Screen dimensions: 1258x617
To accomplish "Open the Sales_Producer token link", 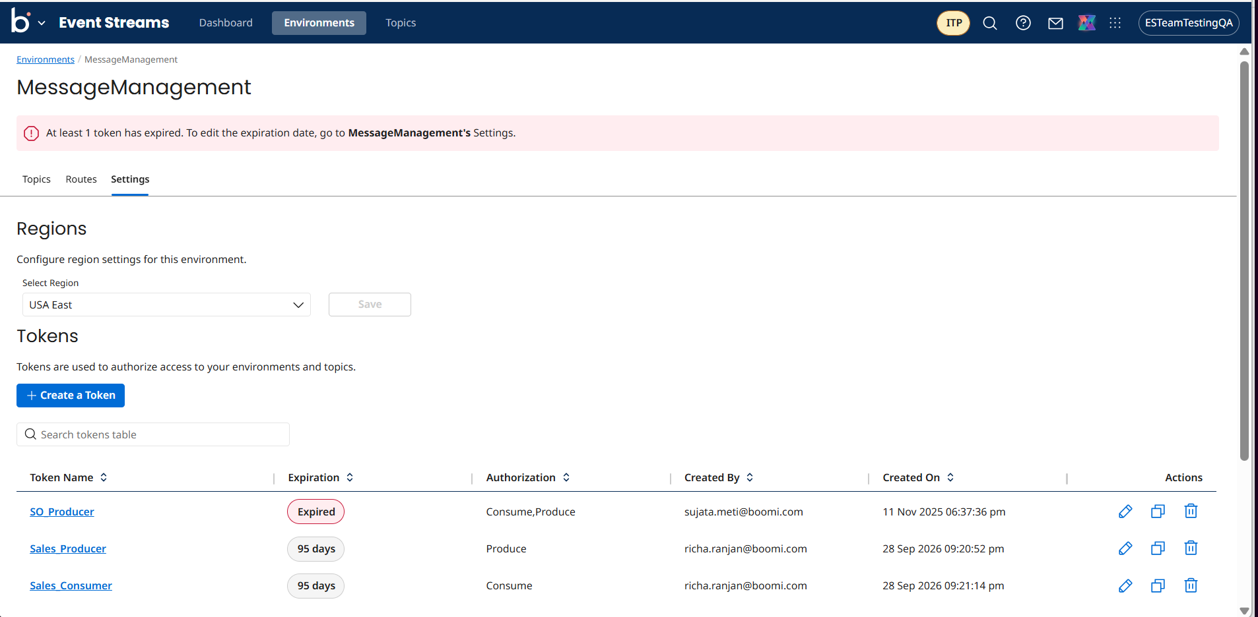I will click(68, 548).
